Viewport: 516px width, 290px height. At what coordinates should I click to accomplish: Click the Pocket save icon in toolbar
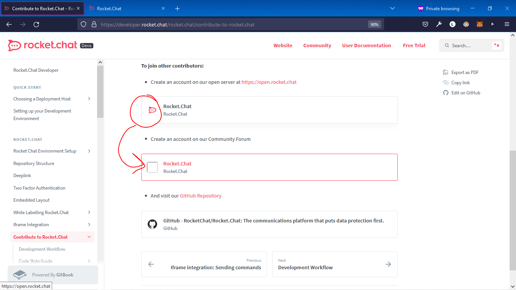(425, 24)
